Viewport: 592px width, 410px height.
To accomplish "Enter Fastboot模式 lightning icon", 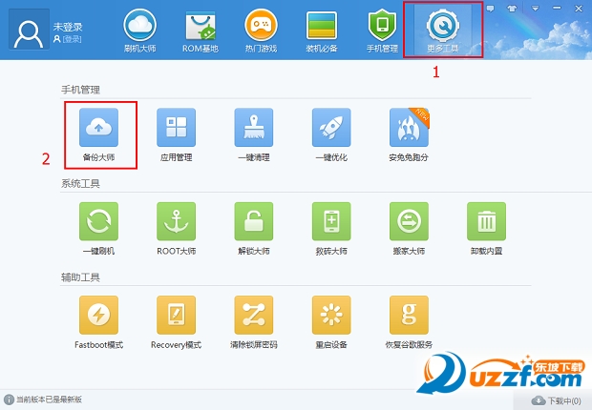I will point(98,315).
